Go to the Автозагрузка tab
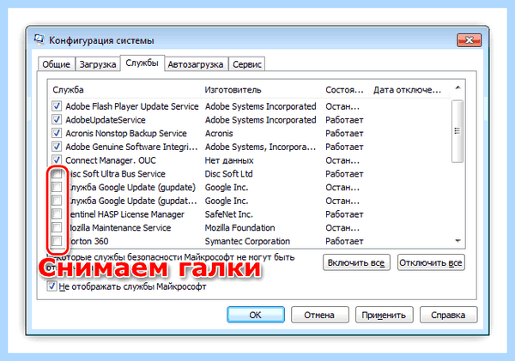Viewport: 515px width, 361px height. pos(196,64)
